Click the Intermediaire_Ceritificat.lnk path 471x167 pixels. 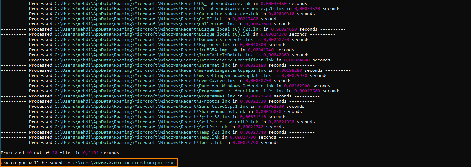[165, 60]
